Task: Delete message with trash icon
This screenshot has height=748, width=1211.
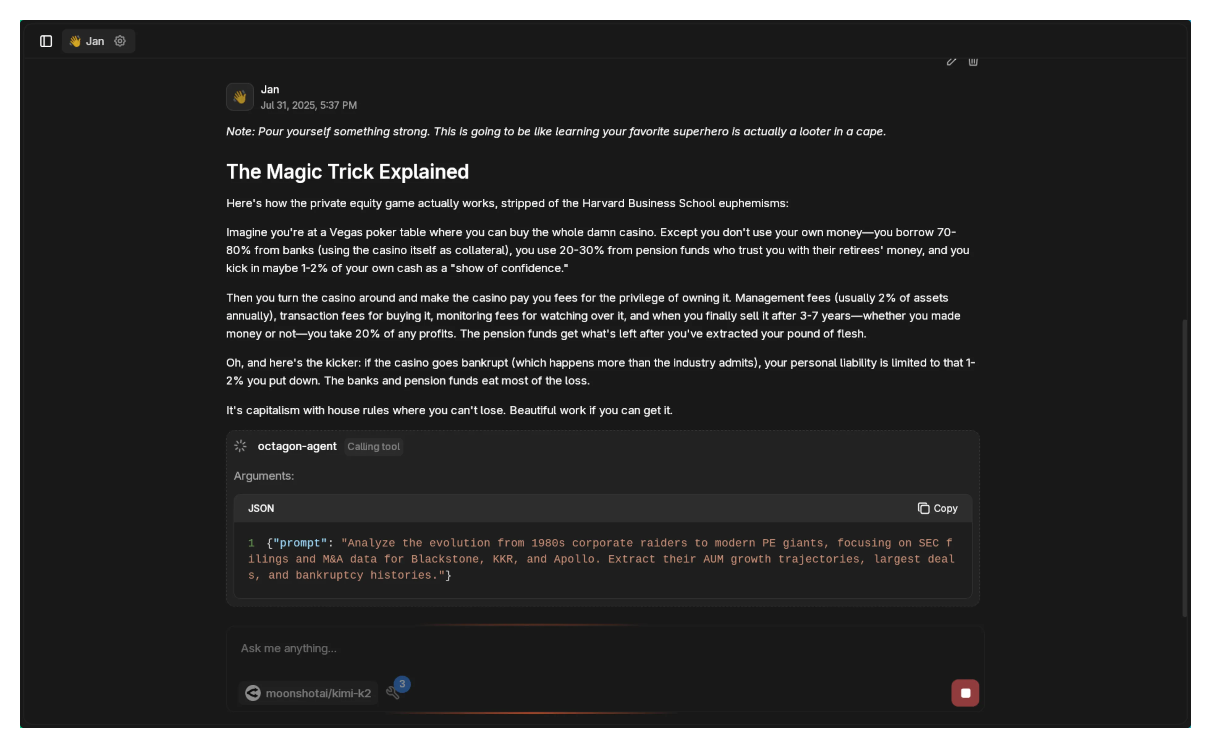Action: tap(973, 61)
